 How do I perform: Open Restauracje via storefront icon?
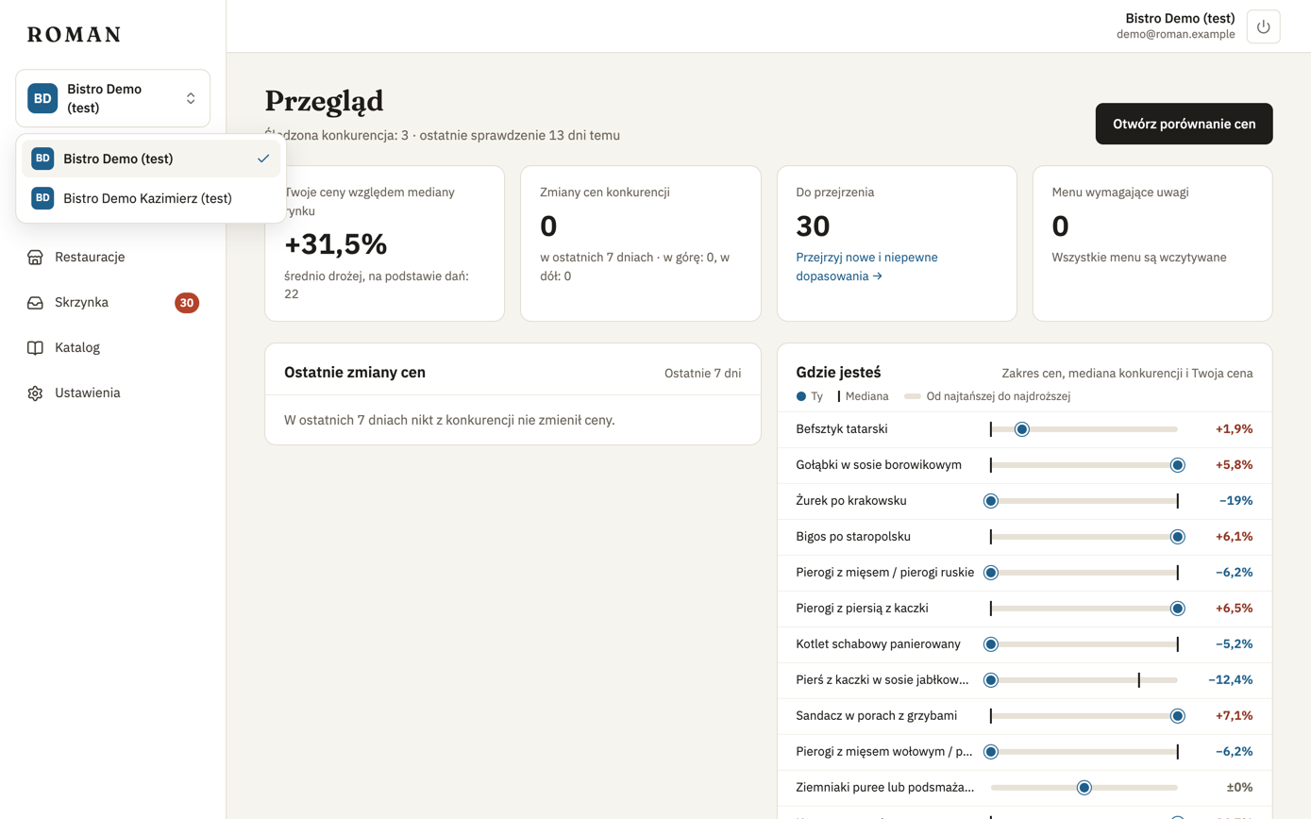[x=35, y=257]
